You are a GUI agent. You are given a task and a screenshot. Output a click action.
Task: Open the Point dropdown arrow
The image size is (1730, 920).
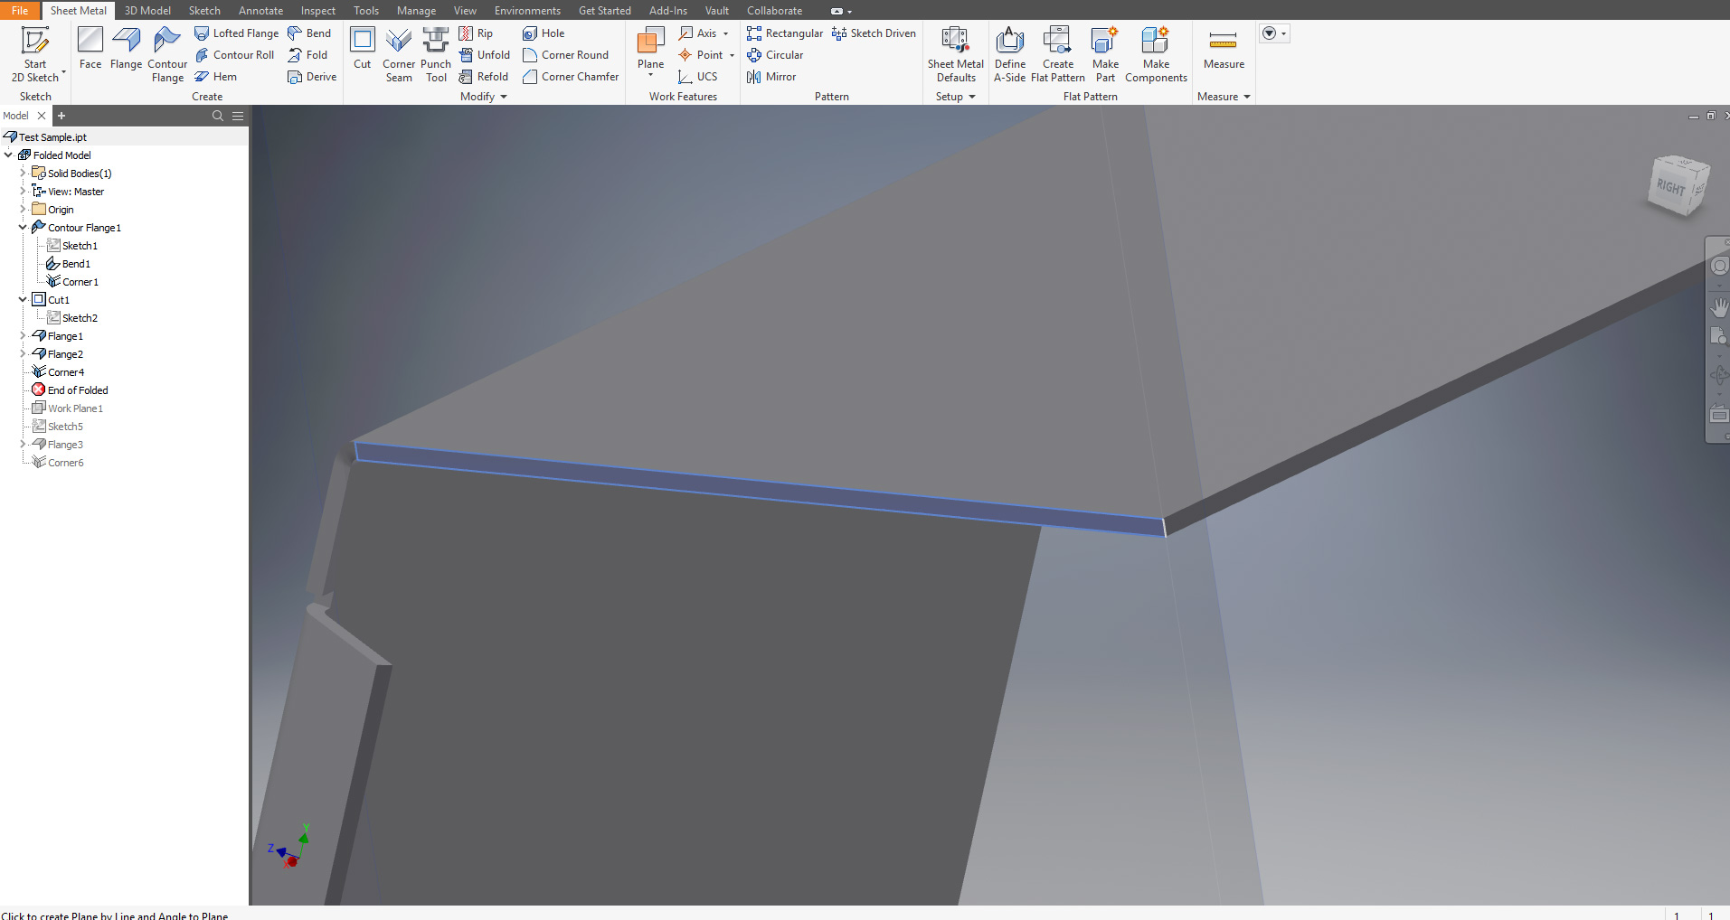click(732, 55)
